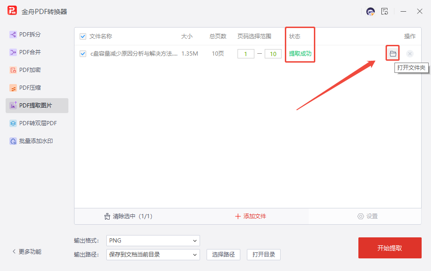
Task: Click the 1.35M file size cell
Action: tap(190, 54)
